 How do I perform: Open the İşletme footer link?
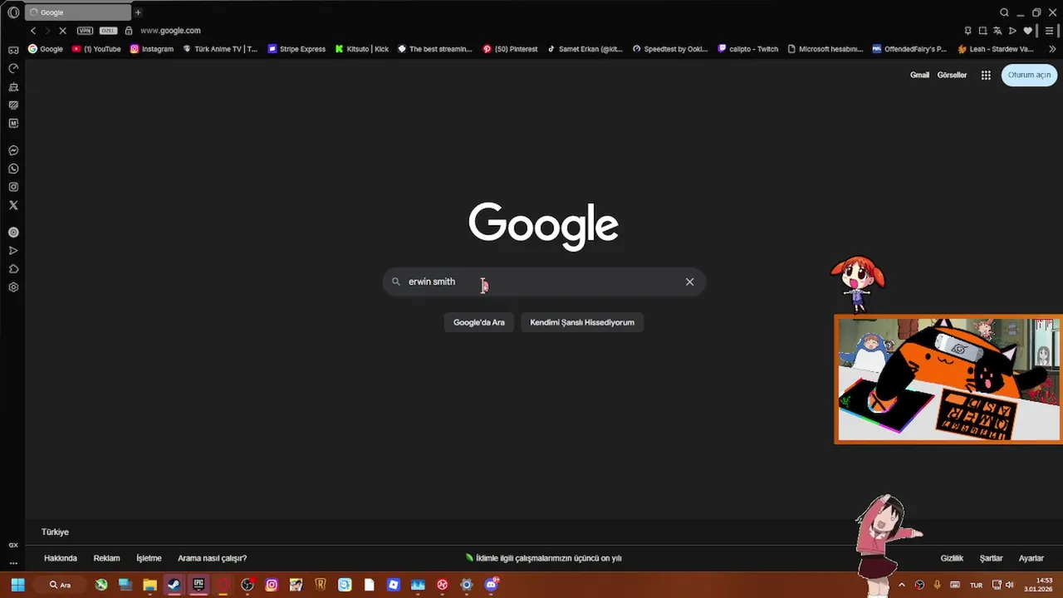pyautogui.click(x=149, y=558)
